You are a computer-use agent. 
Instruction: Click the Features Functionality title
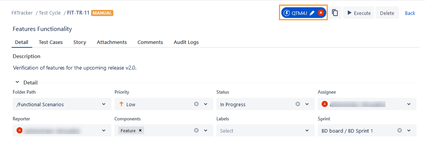42,29
